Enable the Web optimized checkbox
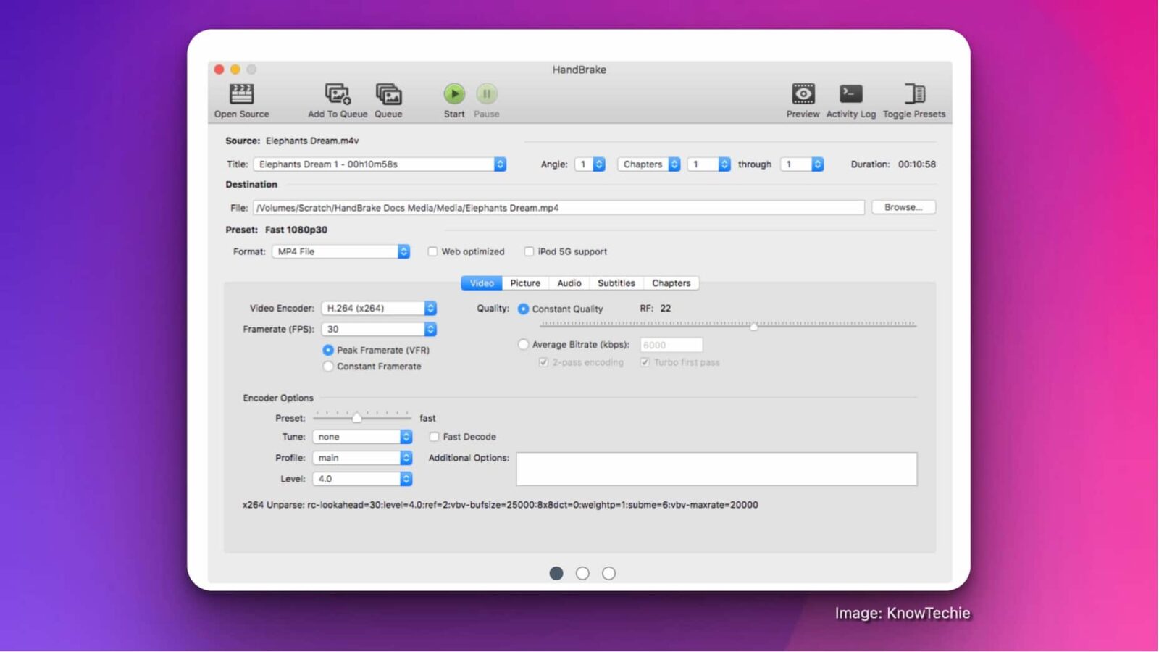Viewport: 1159px width, 652px height. point(432,251)
